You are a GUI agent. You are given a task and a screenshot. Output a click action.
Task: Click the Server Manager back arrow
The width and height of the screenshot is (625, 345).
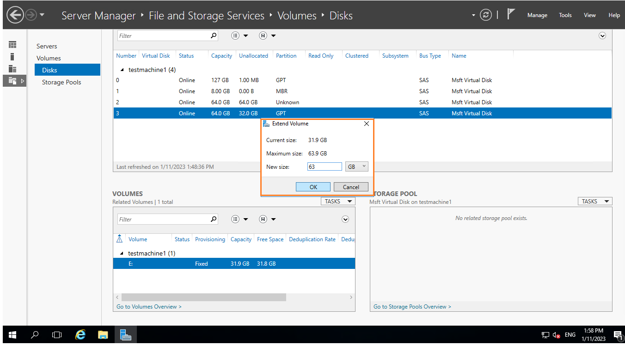point(15,15)
